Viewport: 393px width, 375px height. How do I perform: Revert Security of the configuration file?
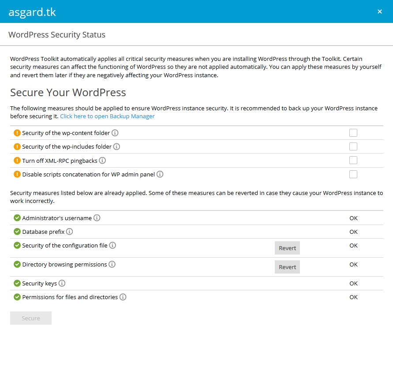(287, 248)
